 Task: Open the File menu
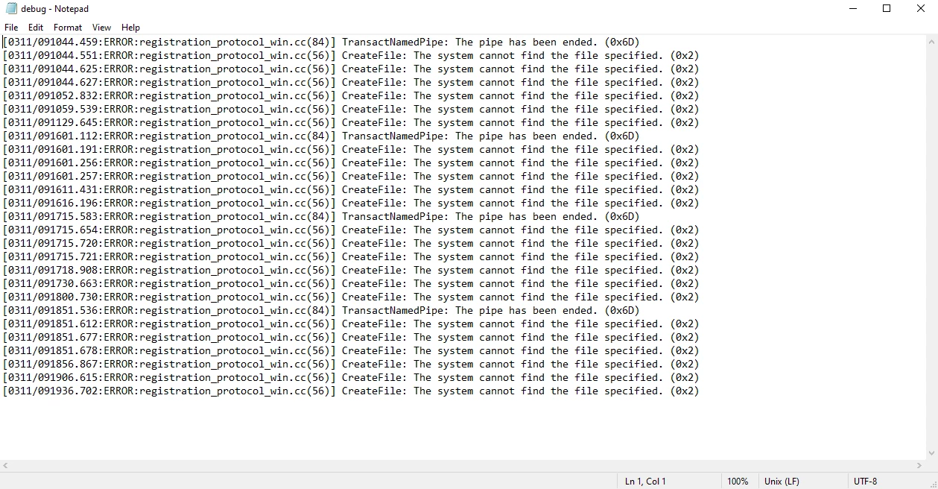click(11, 28)
